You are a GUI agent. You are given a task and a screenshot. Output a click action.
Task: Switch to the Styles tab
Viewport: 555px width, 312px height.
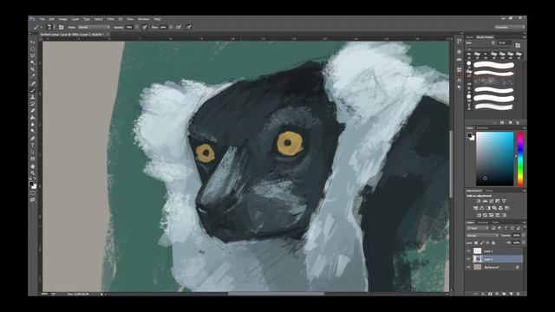point(489,191)
